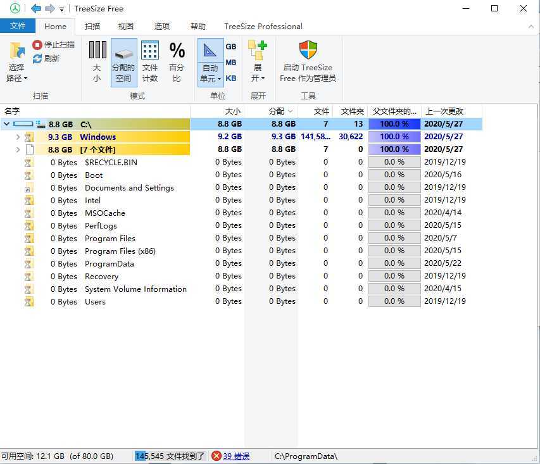Sort by 父文件夹的... percent column
The image size is (540, 464).
394,111
